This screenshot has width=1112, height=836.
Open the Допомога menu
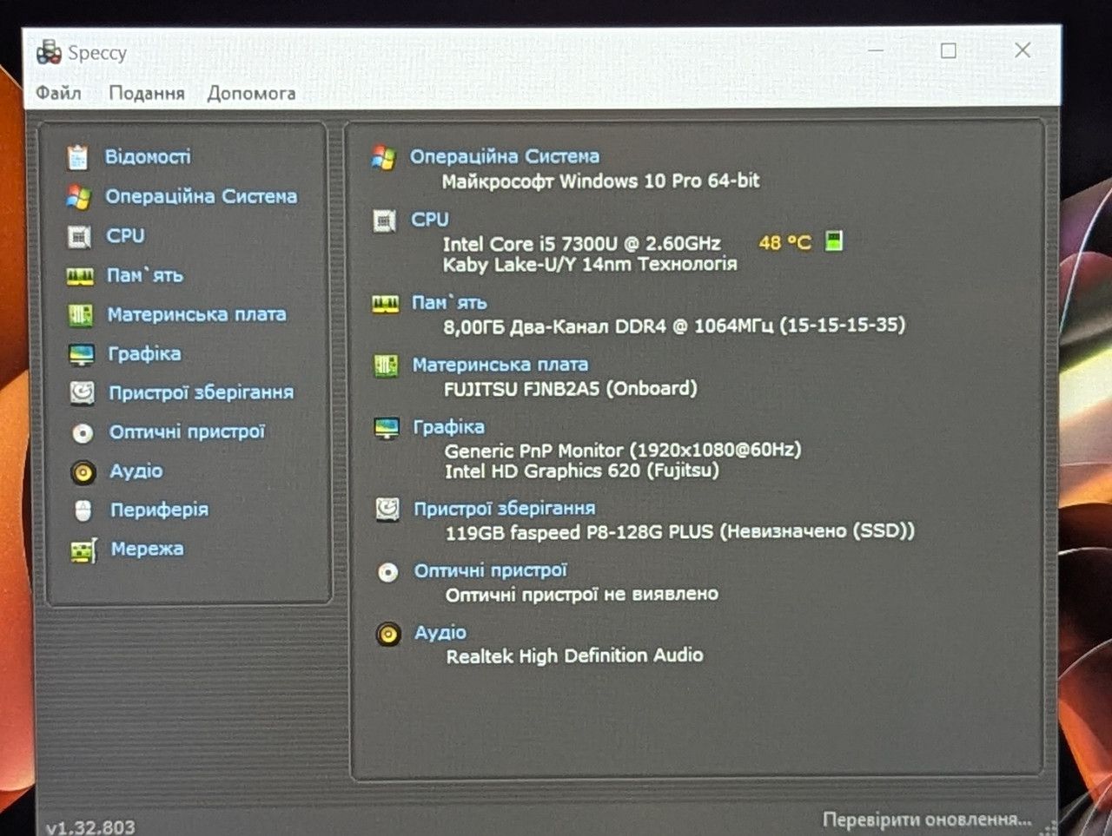251,93
